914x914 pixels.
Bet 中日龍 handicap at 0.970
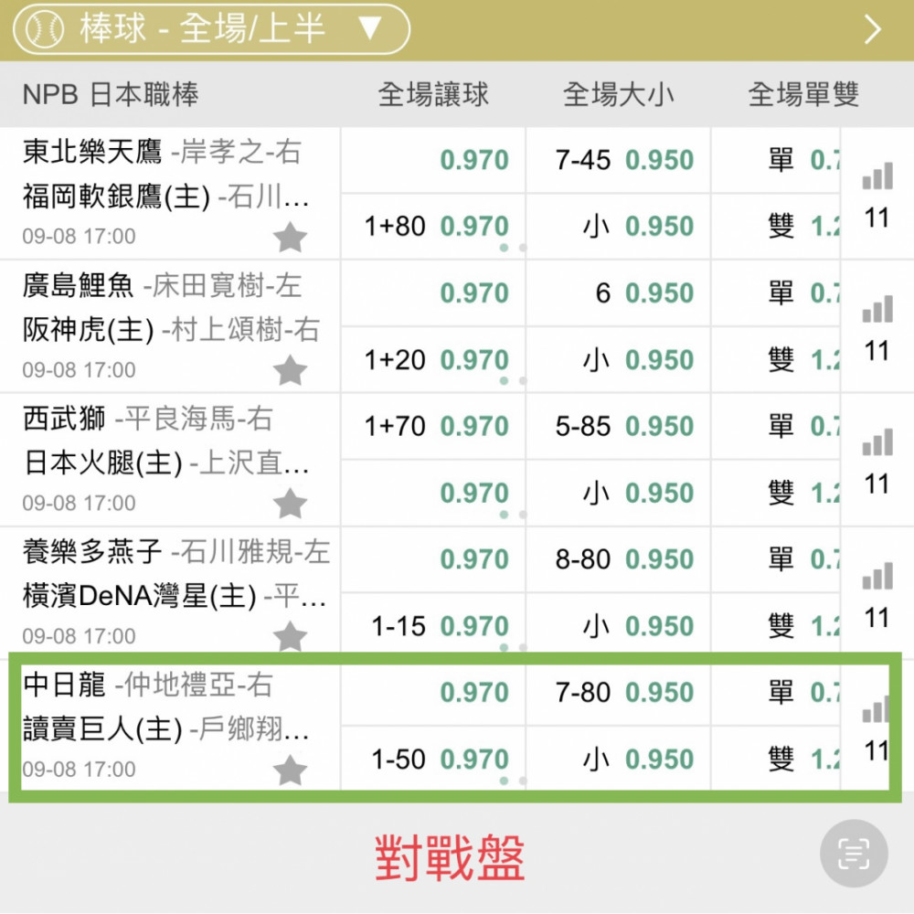click(x=433, y=693)
